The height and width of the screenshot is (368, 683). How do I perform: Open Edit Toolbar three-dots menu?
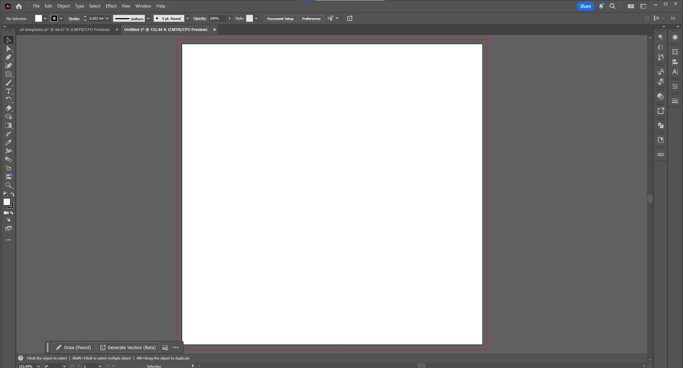coord(9,240)
